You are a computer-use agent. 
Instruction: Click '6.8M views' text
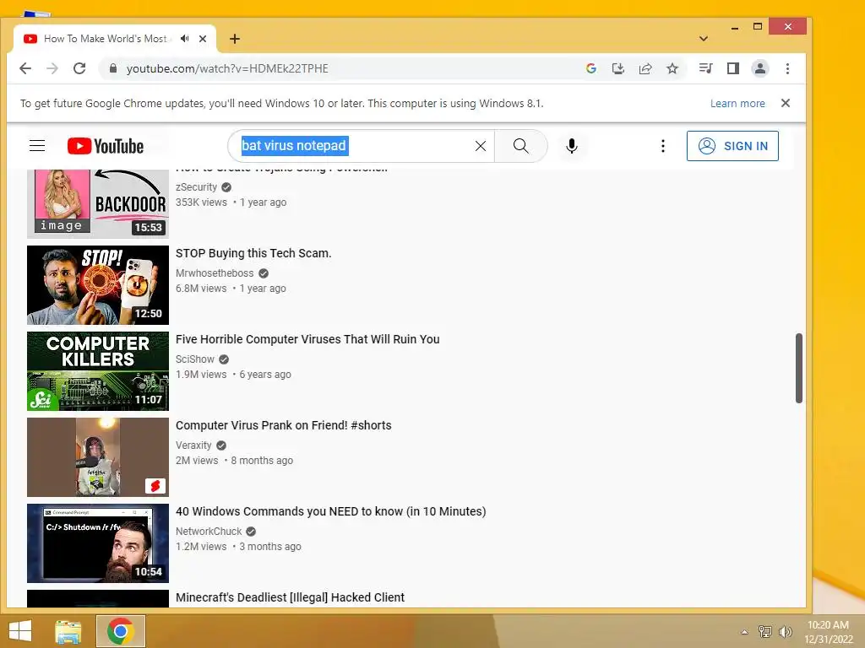tap(201, 289)
